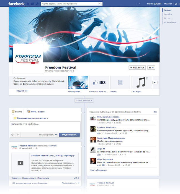Select the Статус tab in composer
Viewport: 180px width, 194px height.
[x=17, y=112]
